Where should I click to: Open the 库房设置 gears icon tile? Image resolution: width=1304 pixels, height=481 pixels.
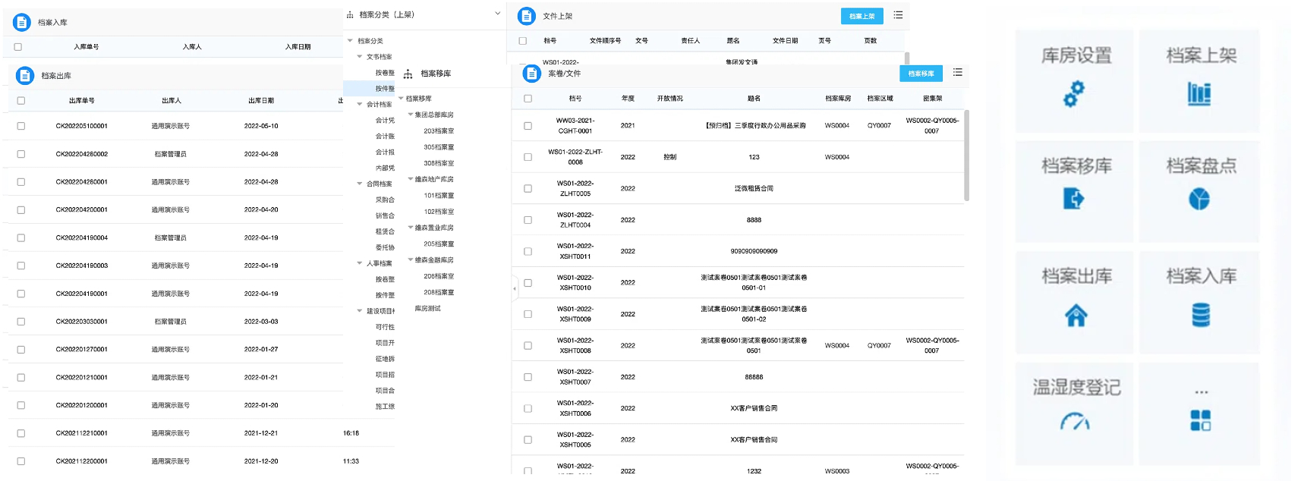1074,94
